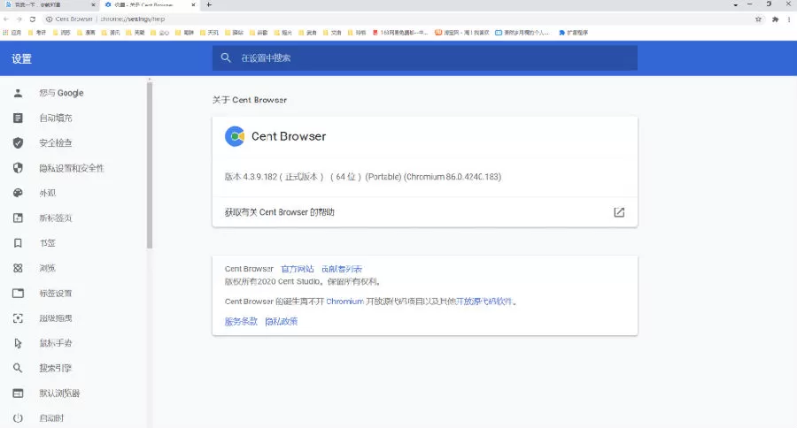Viewport: 797px width, 428px height.
Task: Open the browser three-dot main menu
Action: click(789, 19)
